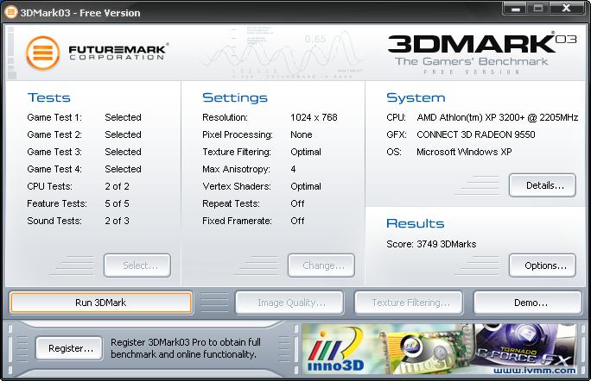Screen dimensions: 591x381
Task: Click the 'Microsoft Windows XP' OS text
Action: [x=464, y=152]
